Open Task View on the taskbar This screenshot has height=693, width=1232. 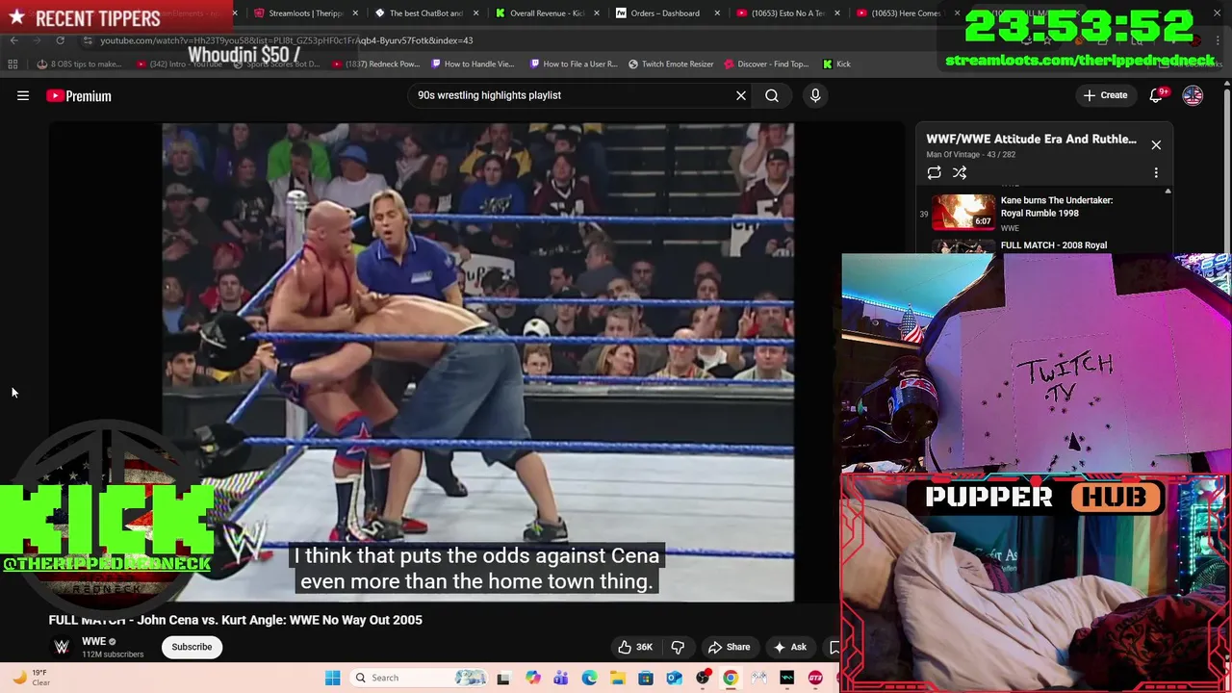[x=502, y=678]
